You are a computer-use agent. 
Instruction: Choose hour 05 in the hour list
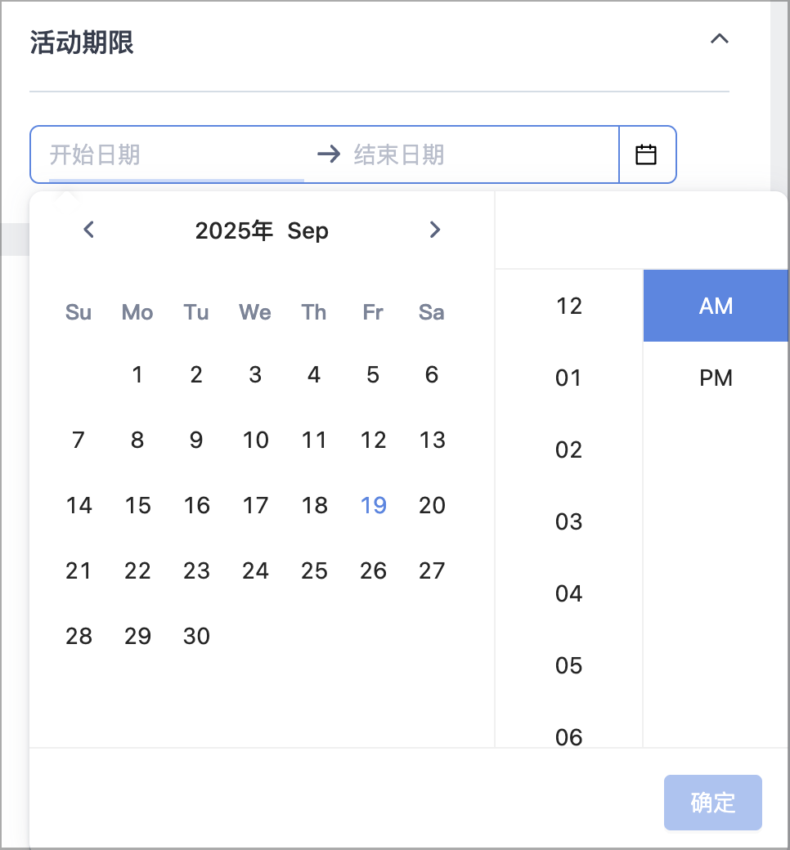click(568, 665)
